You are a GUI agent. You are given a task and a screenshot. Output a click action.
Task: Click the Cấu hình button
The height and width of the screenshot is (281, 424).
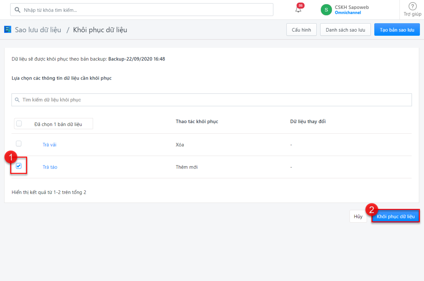[302, 30]
